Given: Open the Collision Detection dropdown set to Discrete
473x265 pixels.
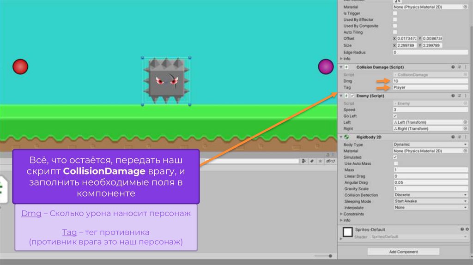Looking at the screenshot, I should [431, 195].
